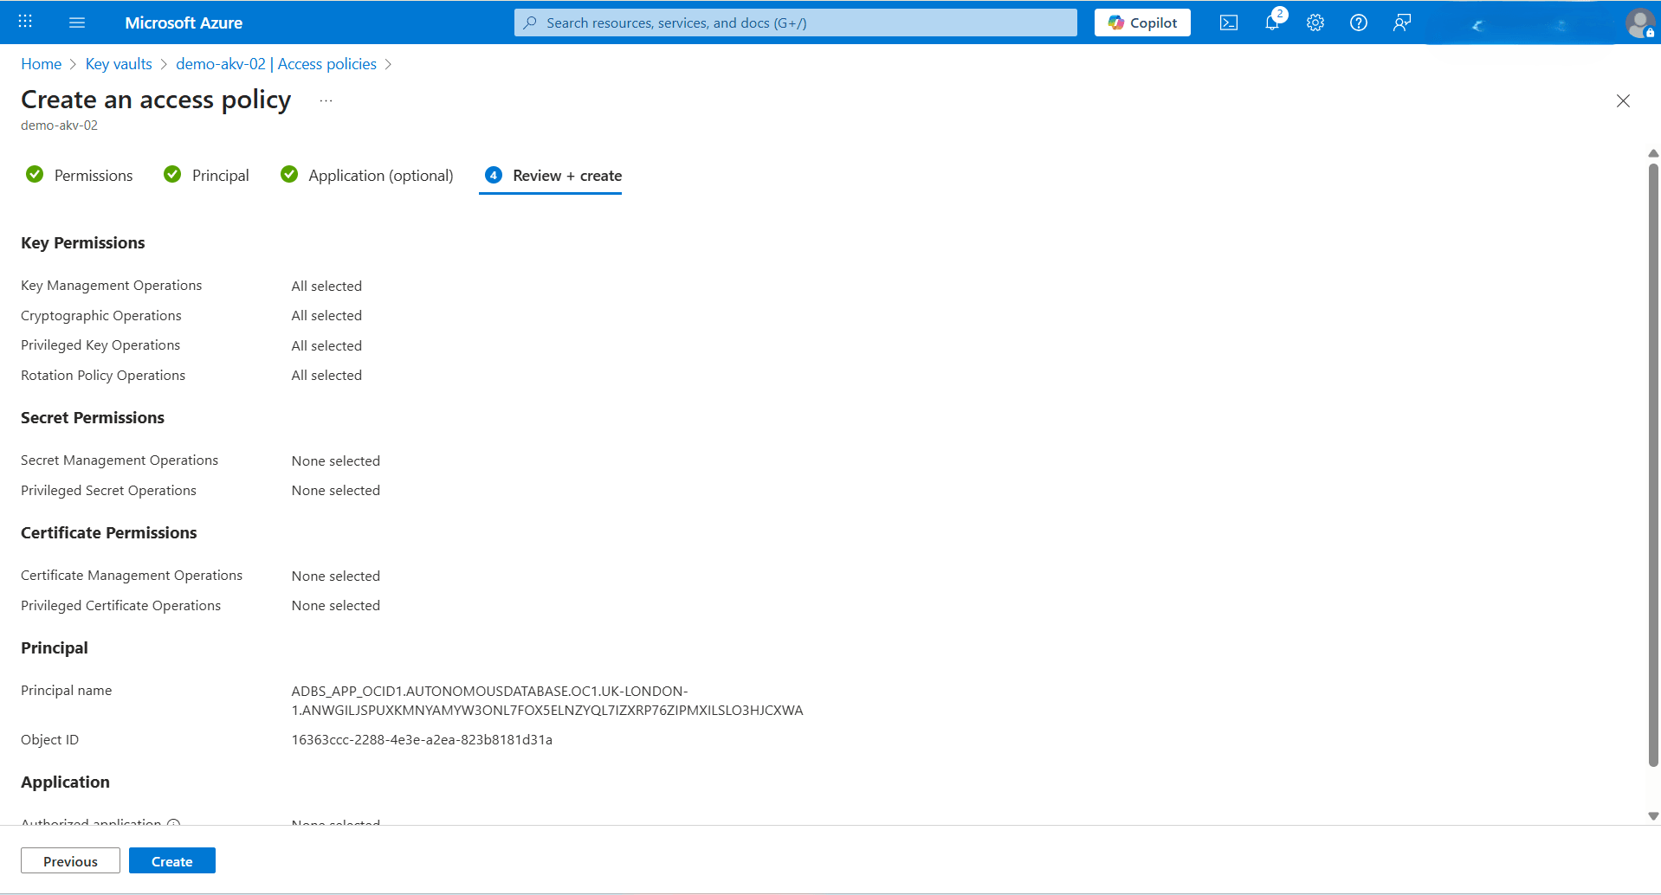1661x895 pixels.
Task: Show the Authorized application info tooltip
Action: click(174, 823)
